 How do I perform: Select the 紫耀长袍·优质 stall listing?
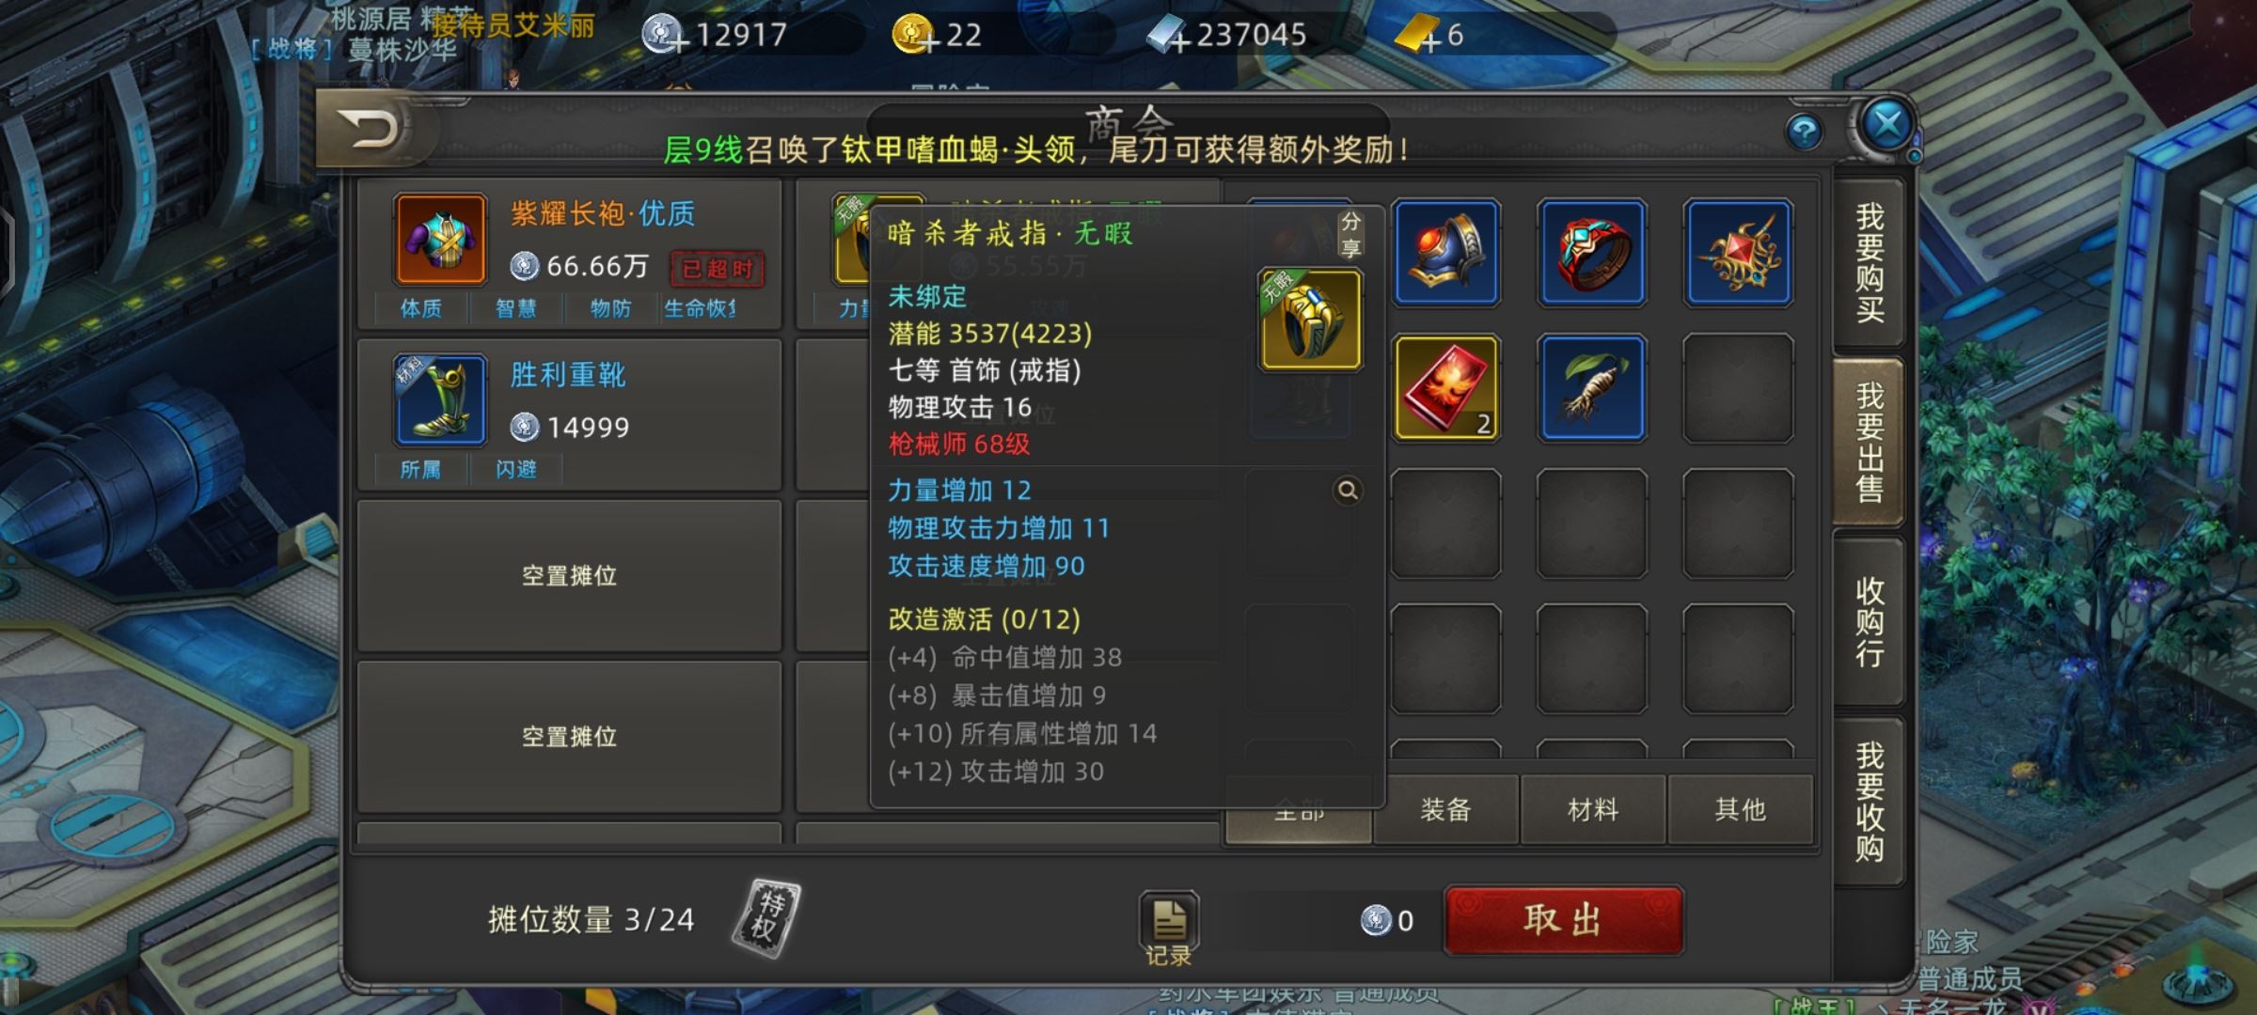[570, 255]
